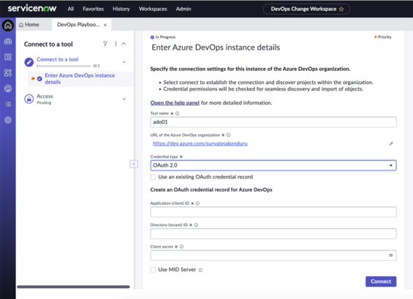The width and height of the screenshot is (413, 299).
Task: Click the Tool name info icon
Action: click(x=178, y=113)
